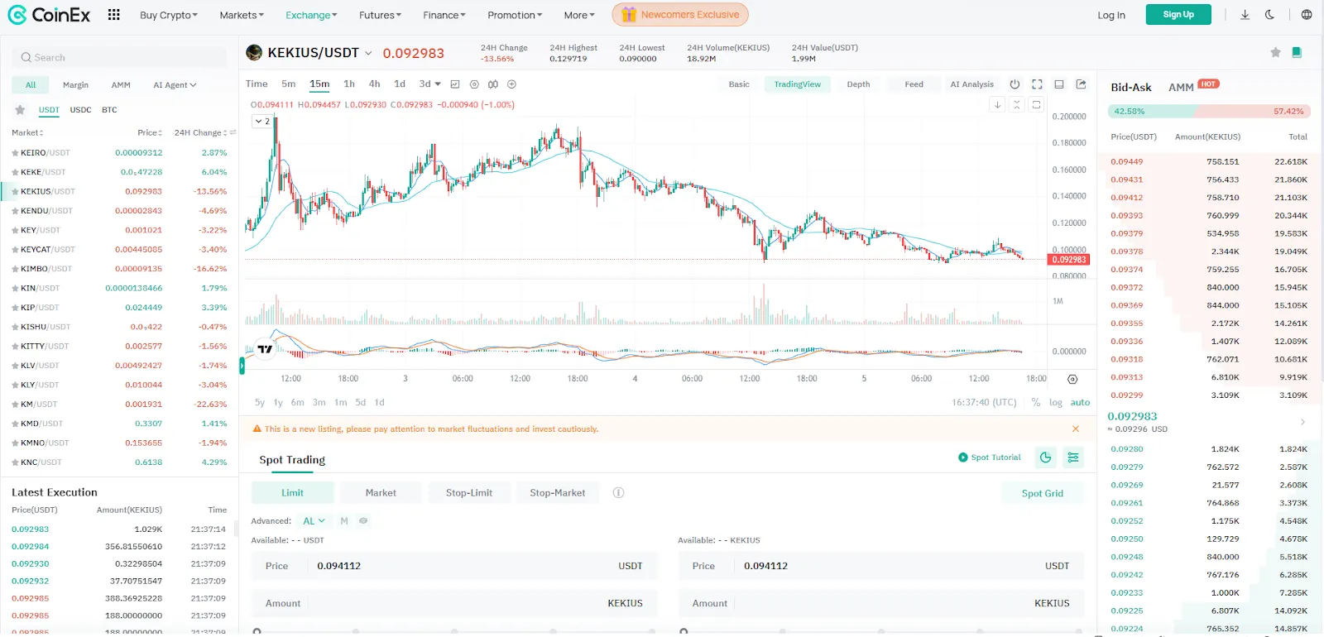The width and height of the screenshot is (1324, 637).
Task: Switch chart to Depth view
Action: (x=858, y=84)
